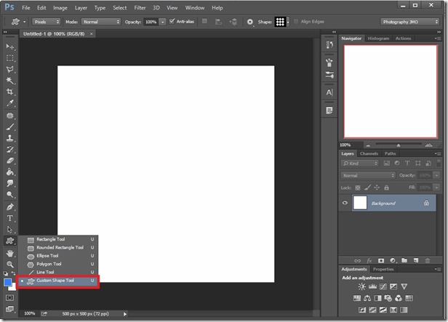Change screen mode icon
Screen dimensions: 448x322
pos(9,309)
